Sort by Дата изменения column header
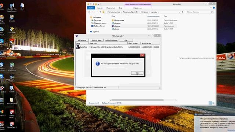This screenshot has height=132, width=235. [153, 16]
